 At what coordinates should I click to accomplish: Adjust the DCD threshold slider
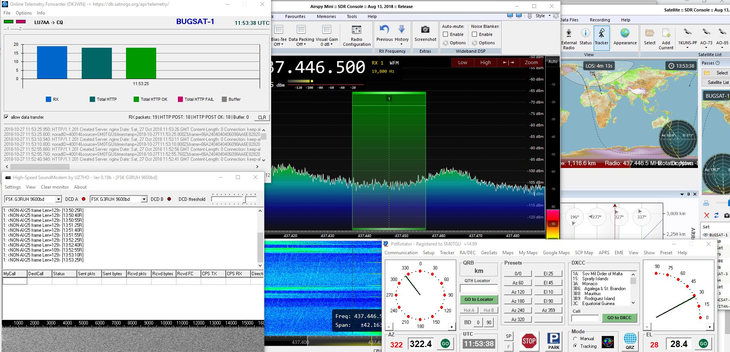pyautogui.click(x=245, y=199)
